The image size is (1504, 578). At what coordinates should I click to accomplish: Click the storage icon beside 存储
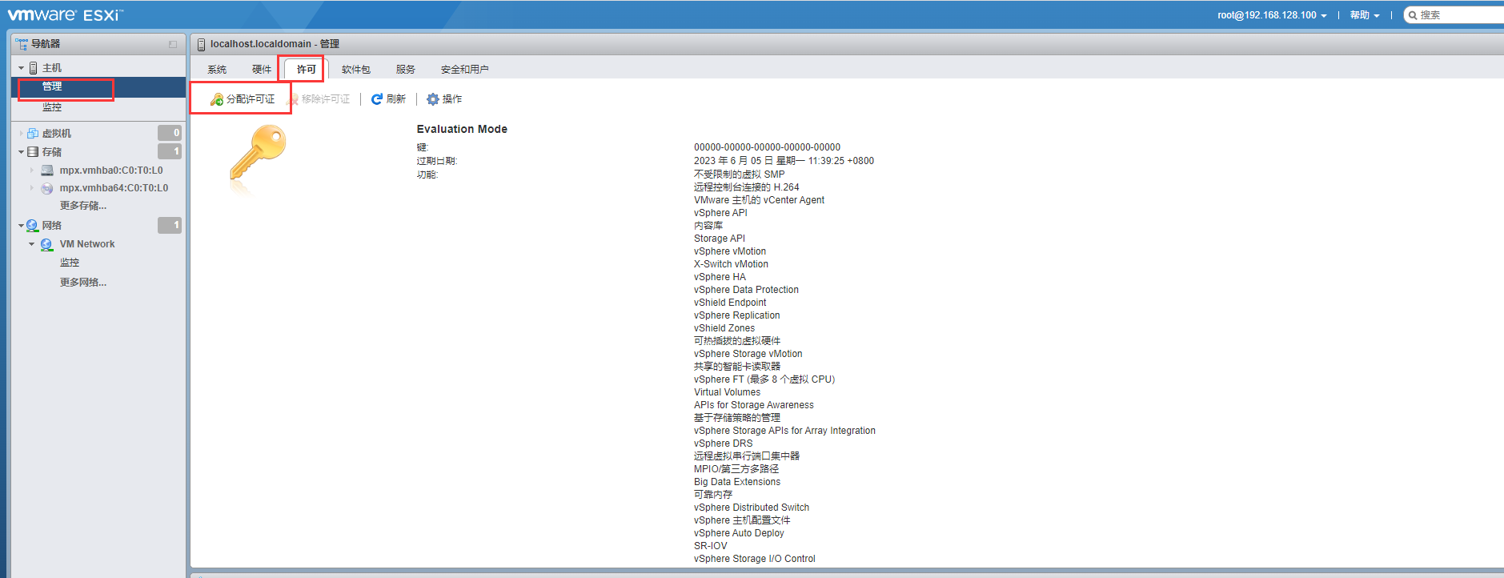click(x=33, y=152)
